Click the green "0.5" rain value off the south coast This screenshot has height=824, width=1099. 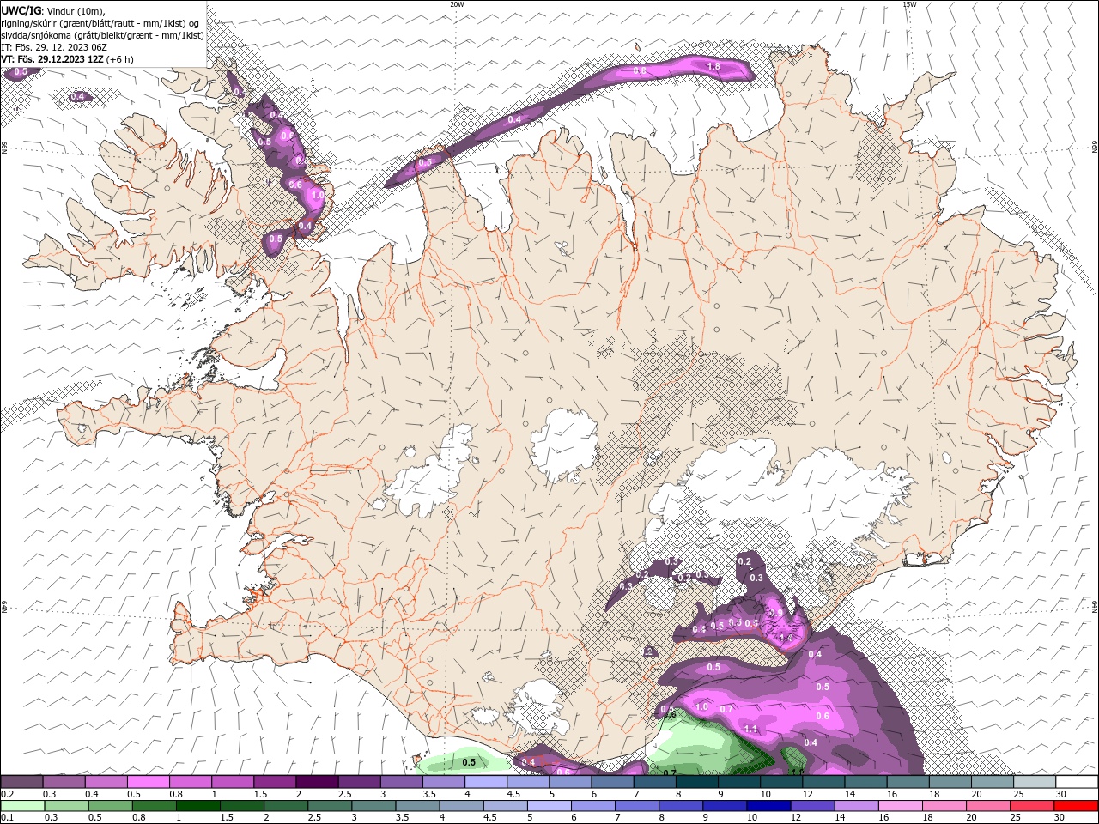click(x=469, y=762)
